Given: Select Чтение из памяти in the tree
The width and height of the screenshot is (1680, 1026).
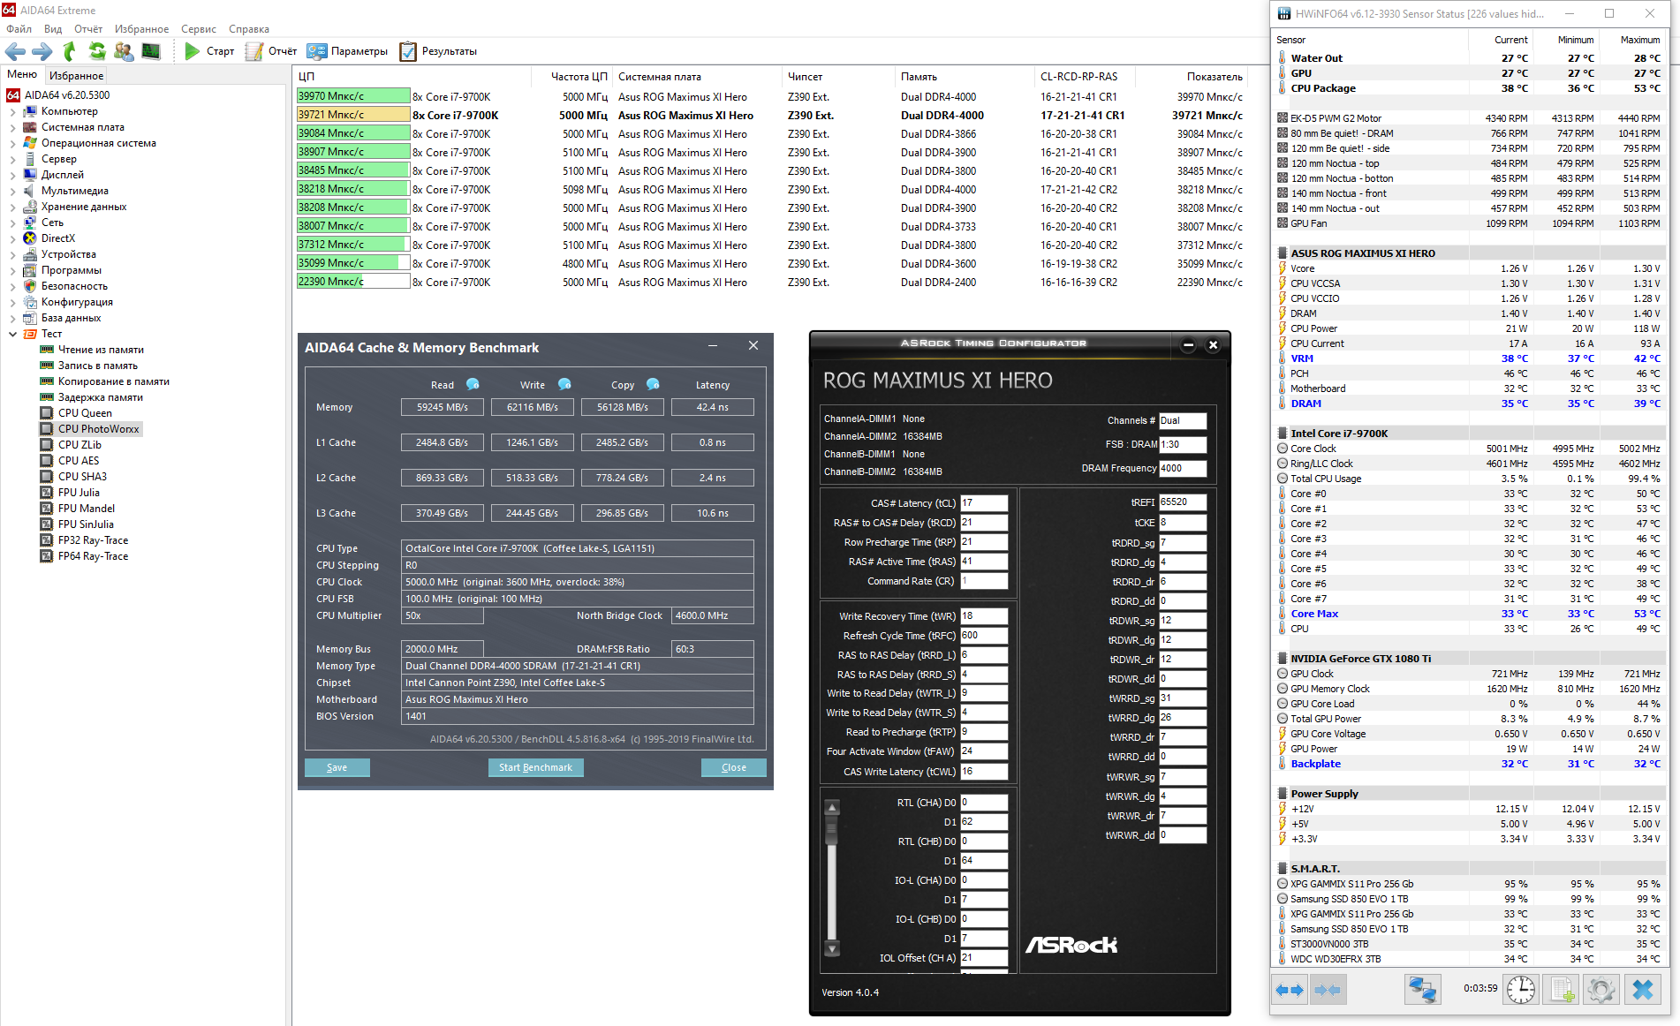Looking at the screenshot, I should [101, 350].
